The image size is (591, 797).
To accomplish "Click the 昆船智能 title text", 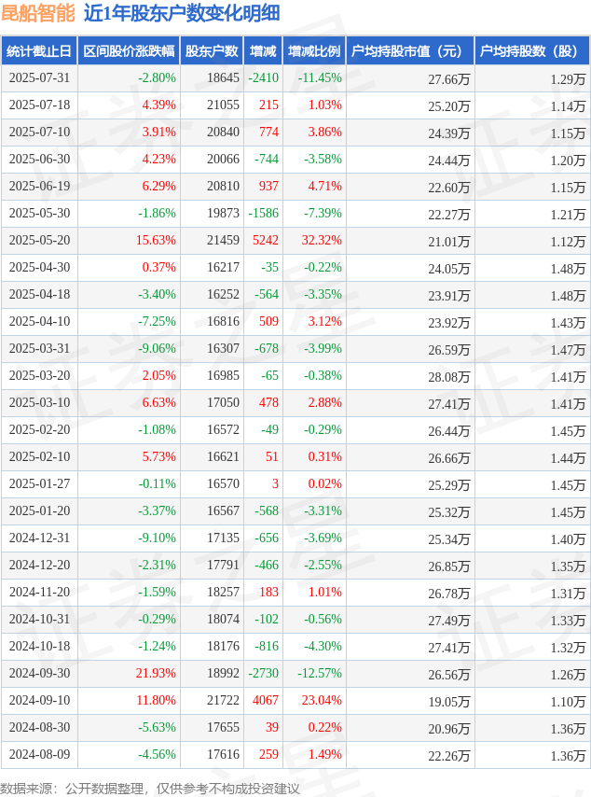I will [x=38, y=13].
